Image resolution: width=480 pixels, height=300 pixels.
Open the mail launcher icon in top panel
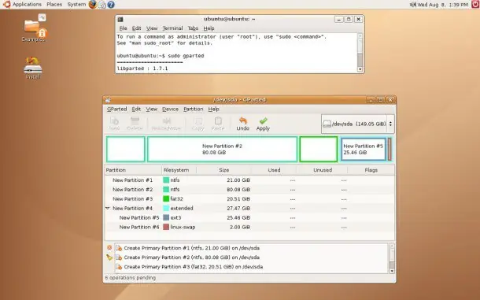point(102,5)
